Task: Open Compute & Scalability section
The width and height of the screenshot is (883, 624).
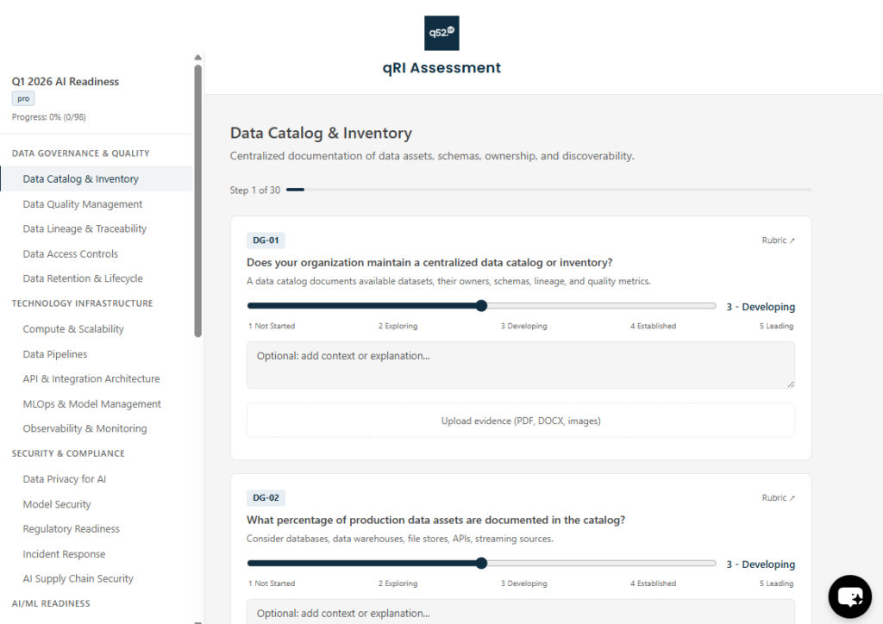Action: [73, 329]
